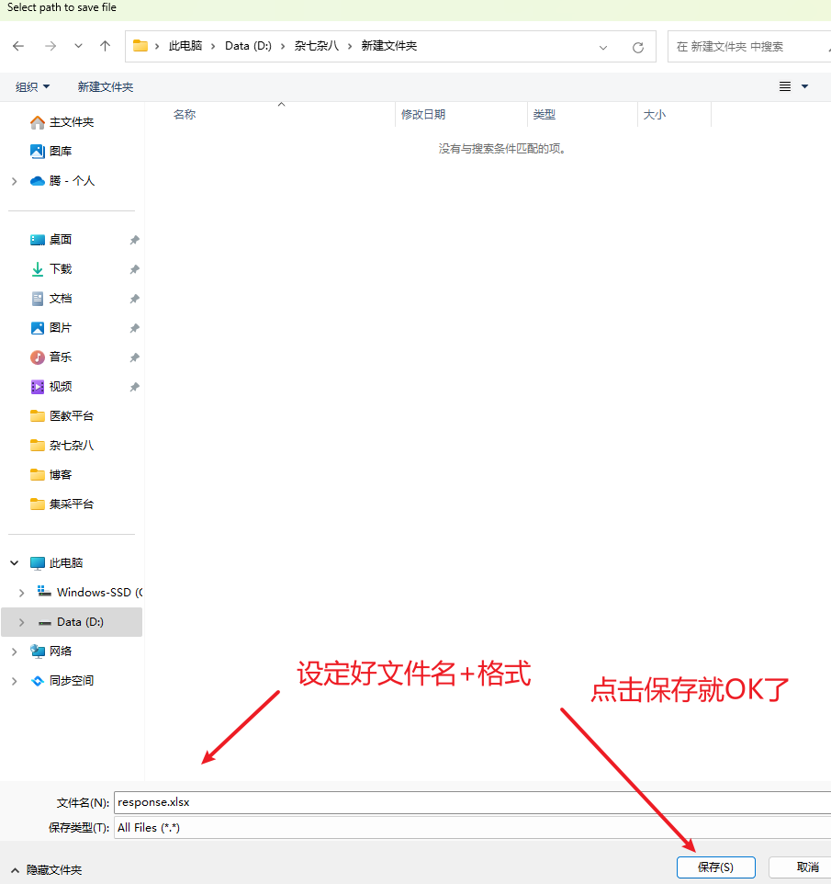Click the pin icon beside 视频
This screenshot has width=831, height=884.
135,387
